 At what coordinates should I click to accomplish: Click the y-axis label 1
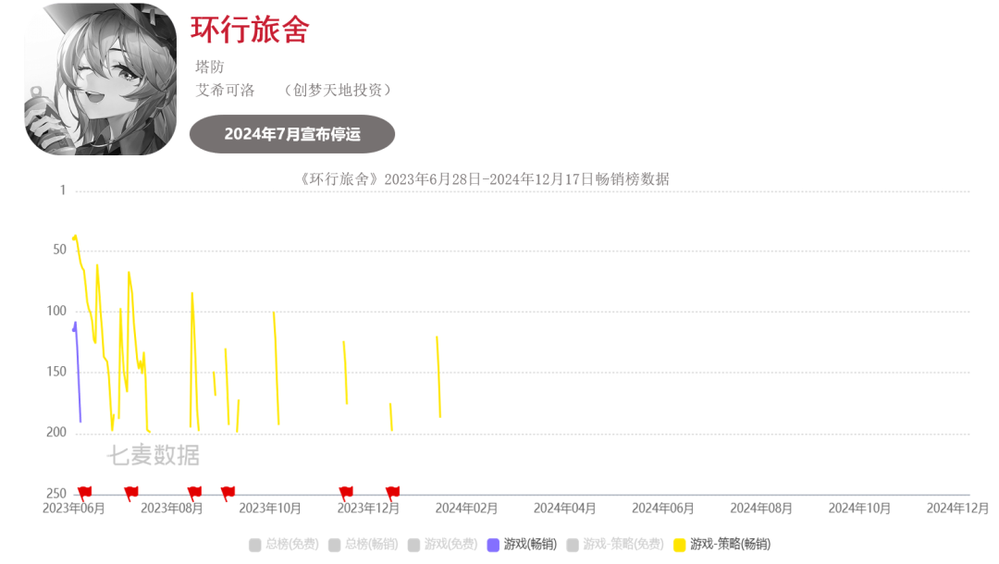pyautogui.click(x=63, y=190)
